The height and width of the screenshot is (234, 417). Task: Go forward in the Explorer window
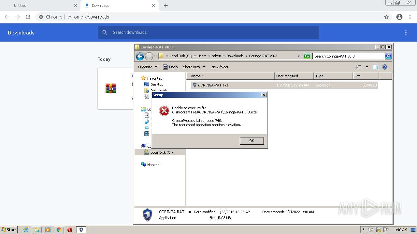pyautogui.click(x=149, y=56)
